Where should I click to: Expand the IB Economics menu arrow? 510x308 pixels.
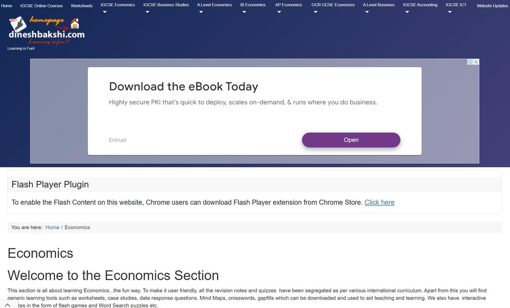pyautogui.click(x=244, y=12)
